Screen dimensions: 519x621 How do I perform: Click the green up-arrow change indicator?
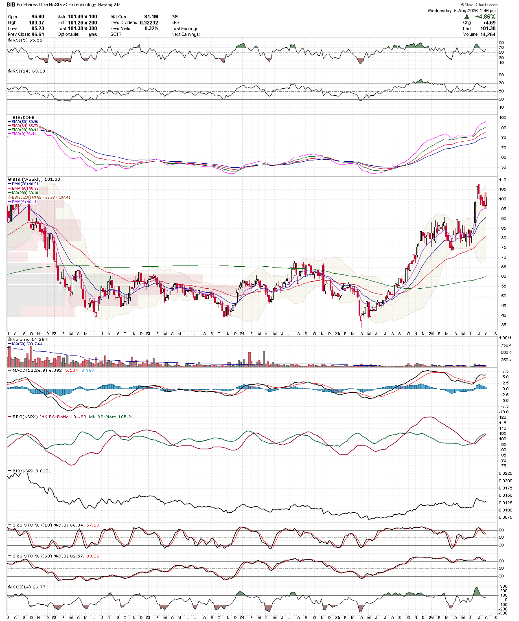pyautogui.click(x=468, y=17)
